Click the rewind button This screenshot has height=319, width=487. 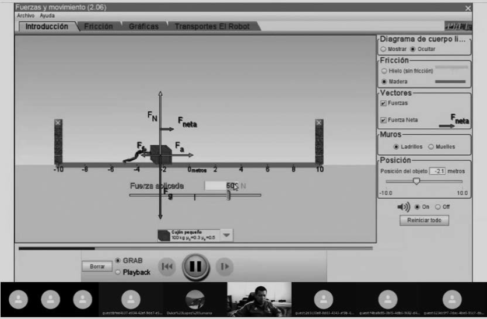[167, 267]
